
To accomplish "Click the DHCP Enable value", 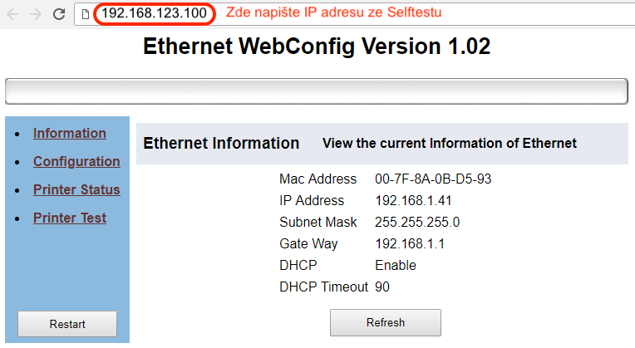I will [396, 265].
